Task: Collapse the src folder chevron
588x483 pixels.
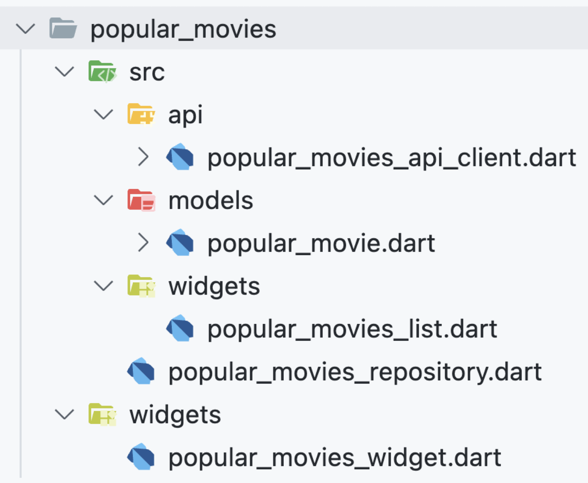Action: (x=65, y=72)
